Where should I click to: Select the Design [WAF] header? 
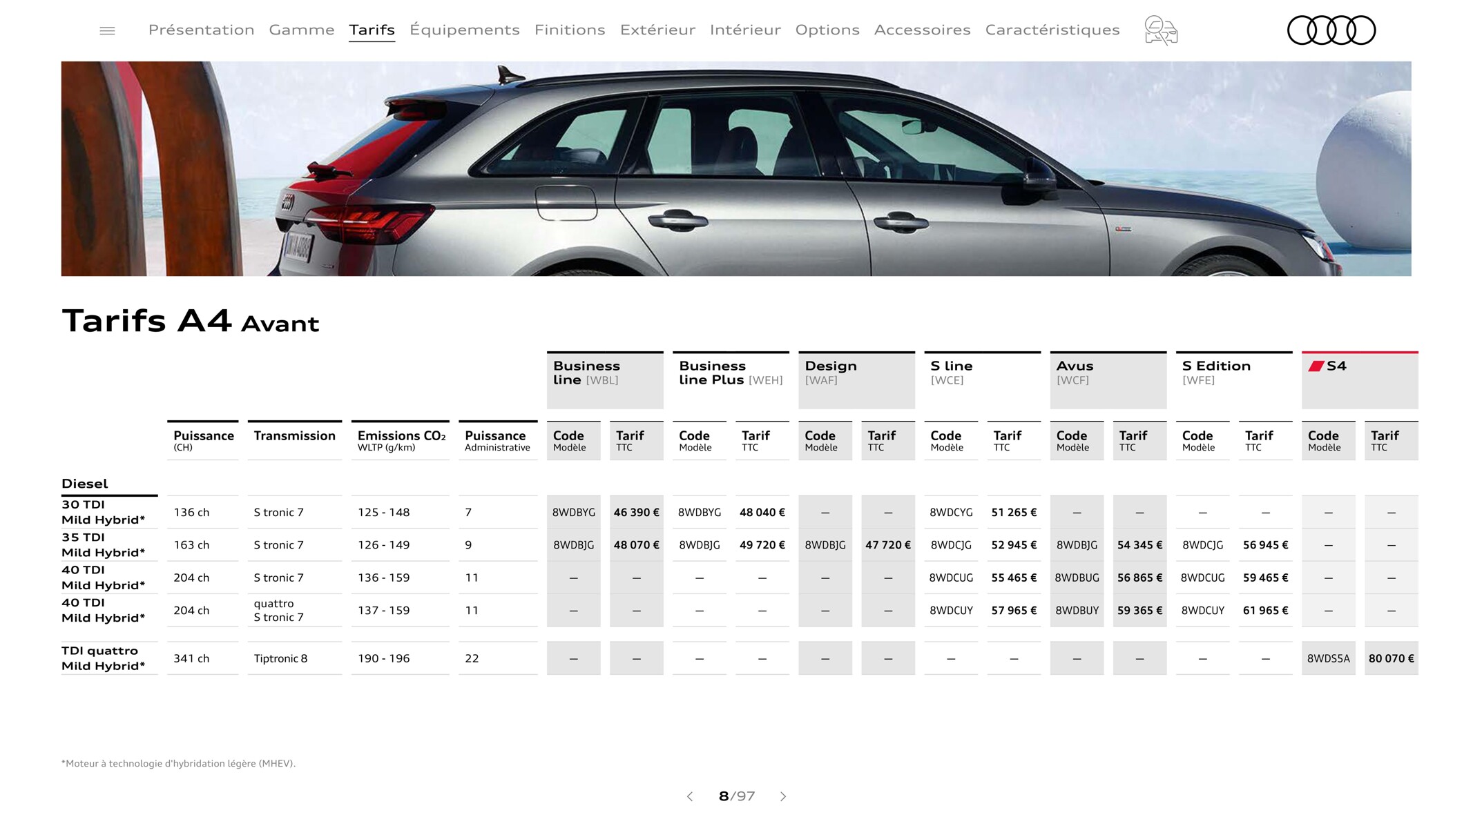(x=856, y=380)
